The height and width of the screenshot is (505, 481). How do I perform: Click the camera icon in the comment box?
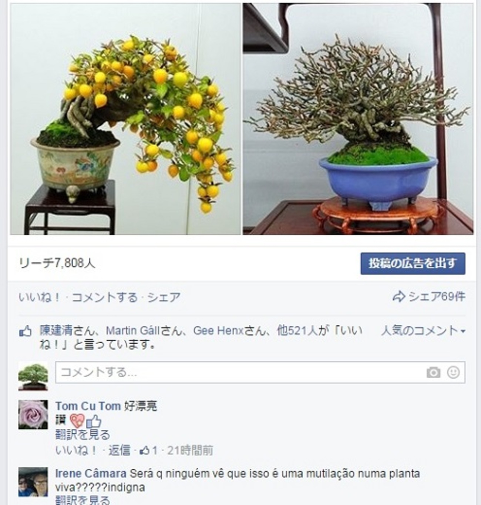[x=433, y=372]
